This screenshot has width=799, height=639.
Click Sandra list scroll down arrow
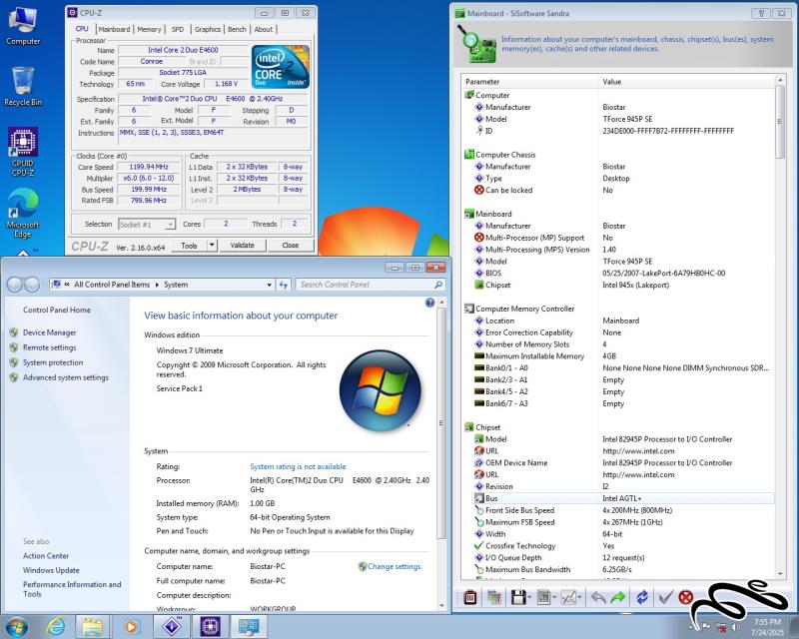point(780,574)
